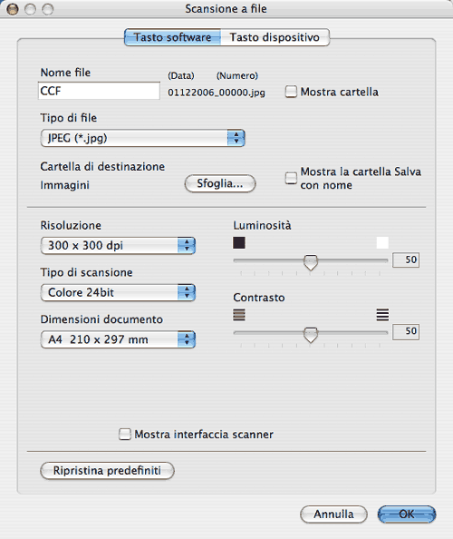Click the Ripristina predefiniti button
This screenshot has height=539, width=453.
coord(107,470)
